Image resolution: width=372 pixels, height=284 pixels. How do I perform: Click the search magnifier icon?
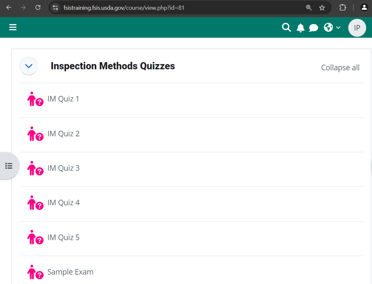click(x=286, y=27)
